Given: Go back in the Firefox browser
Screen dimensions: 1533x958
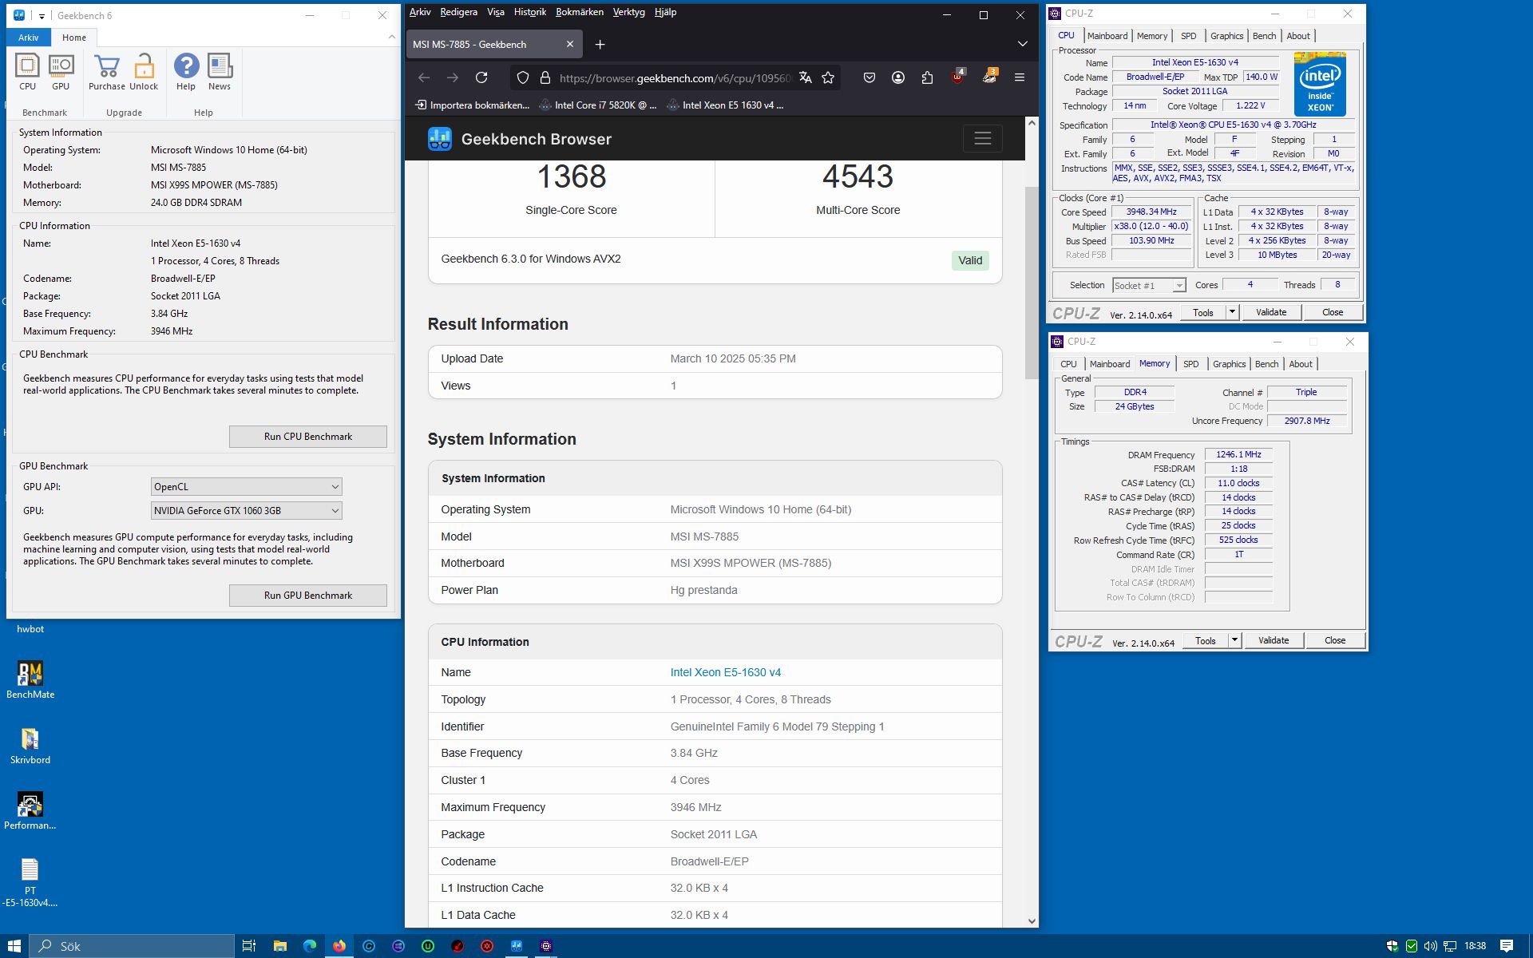Looking at the screenshot, I should [424, 77].
